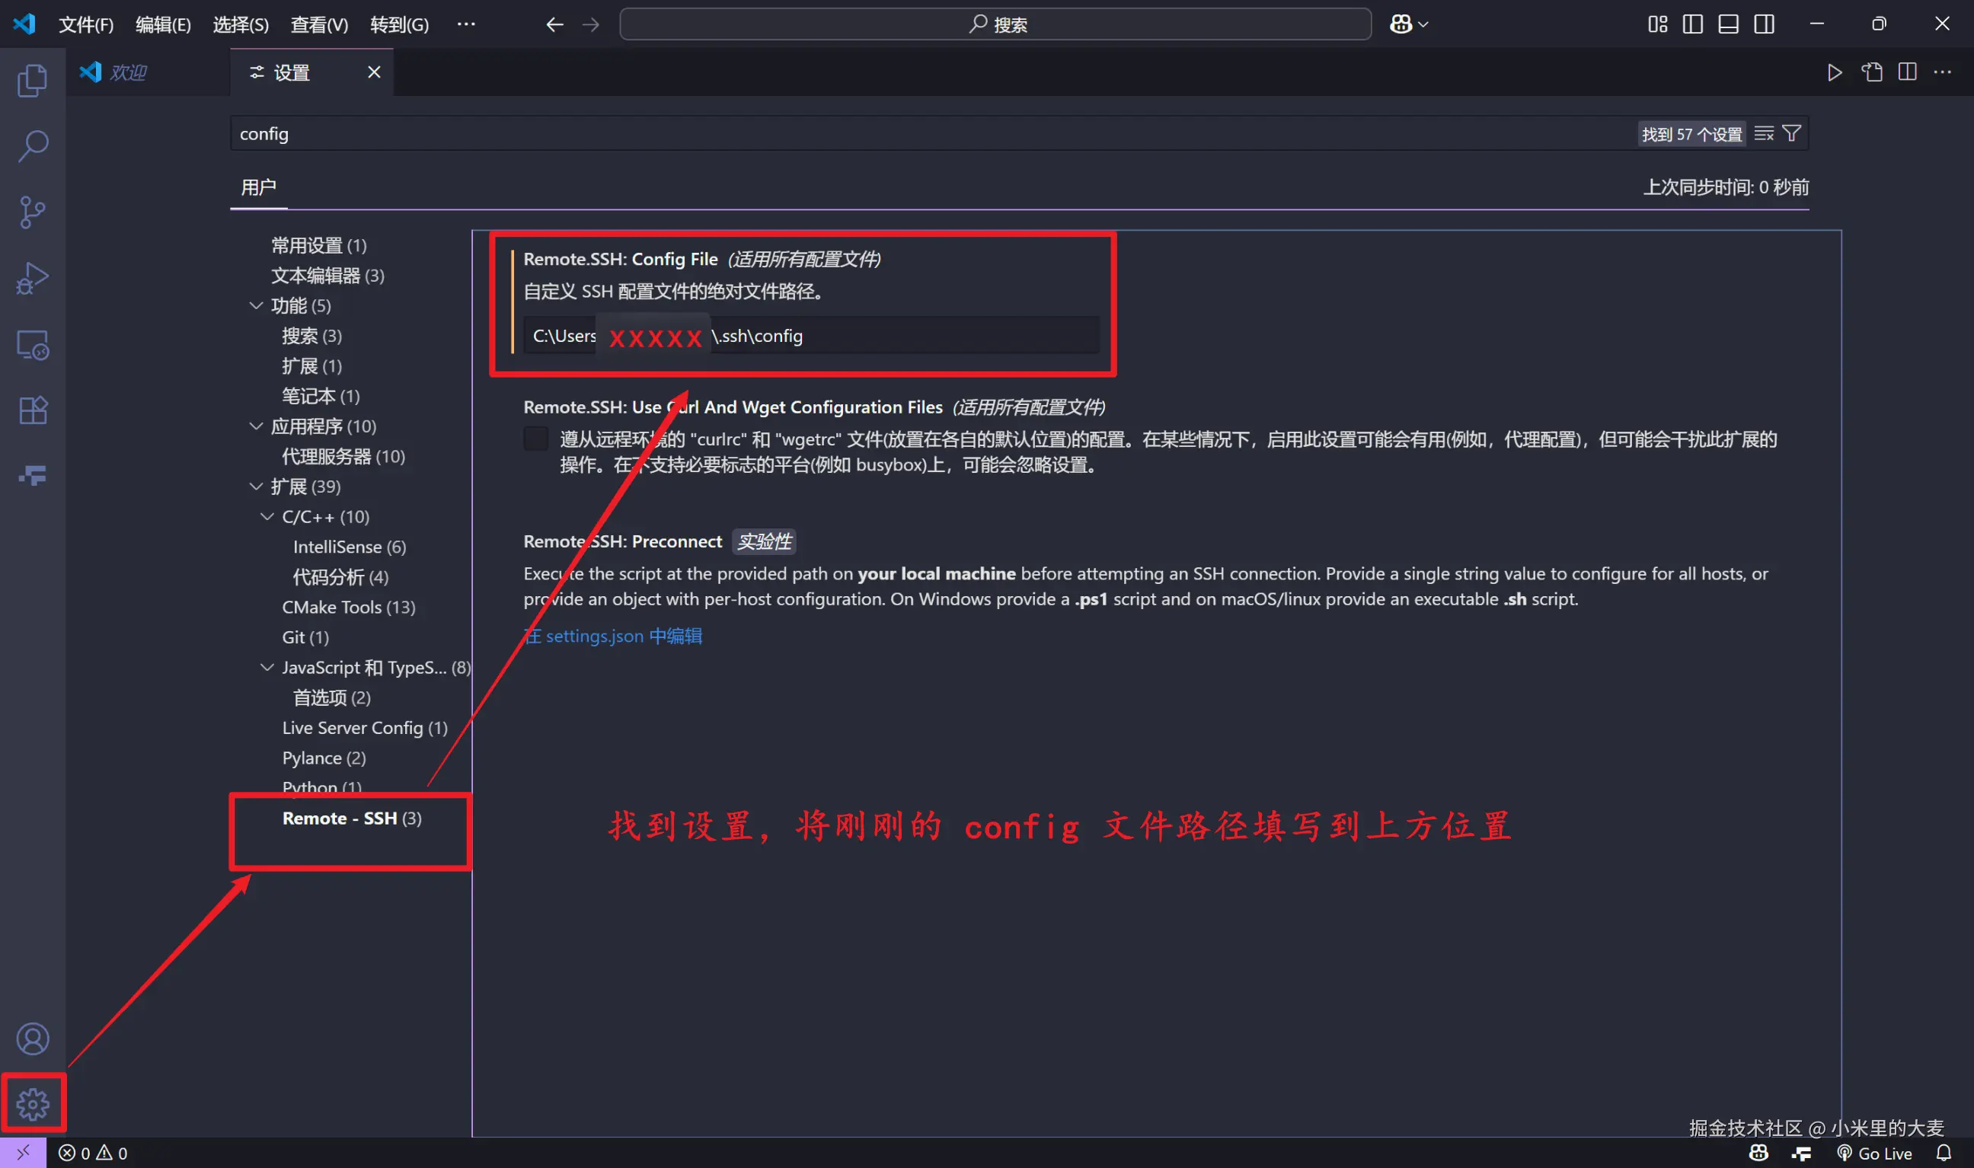Collapse JavaScript 和 TypeScript group
The width and height of the screenshot is (1974, 1168).
[x=267, y=668]
